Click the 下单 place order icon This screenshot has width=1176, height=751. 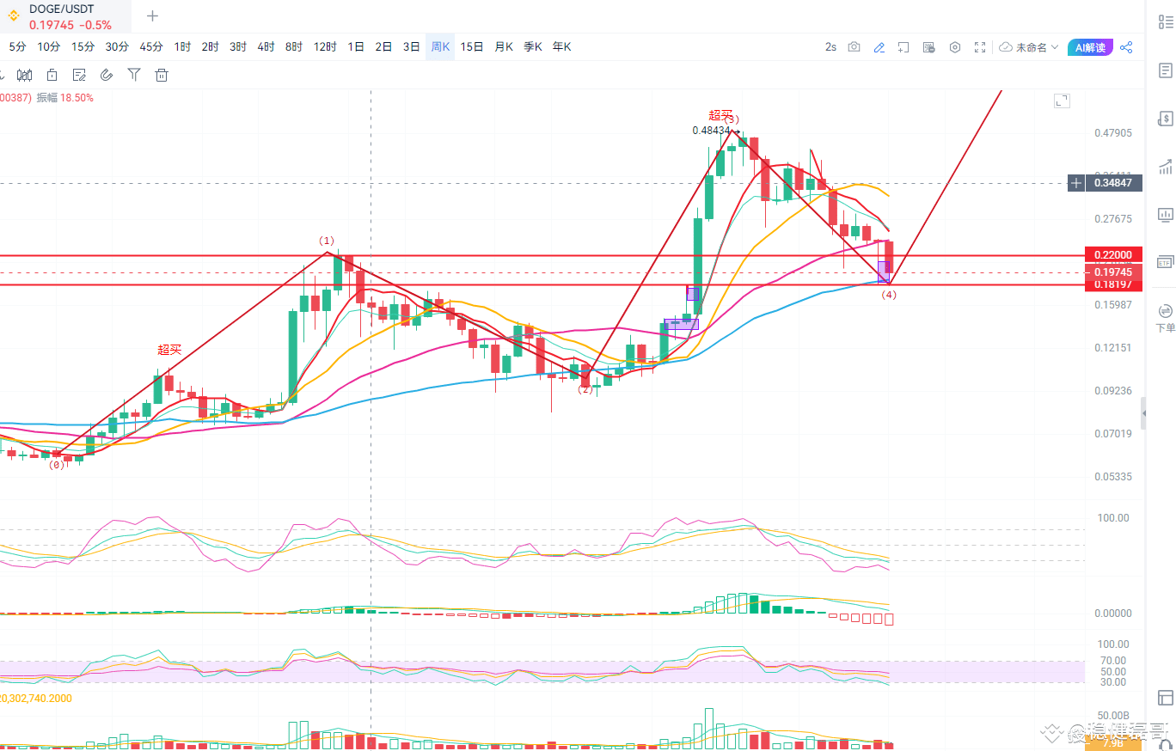1165,317
